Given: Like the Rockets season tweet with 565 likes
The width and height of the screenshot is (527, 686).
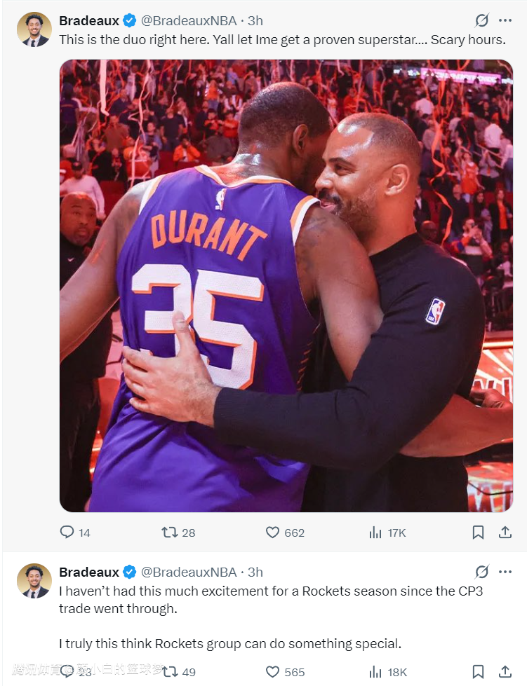Looking at the screenshot, I should coord(273,672).
